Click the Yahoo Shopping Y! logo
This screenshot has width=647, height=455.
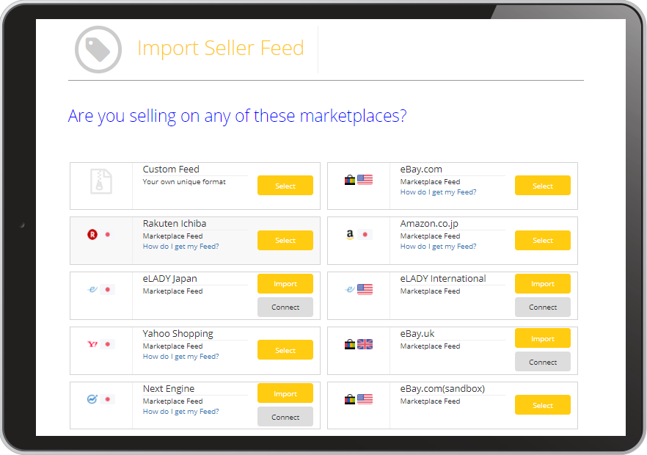point(92,344)
